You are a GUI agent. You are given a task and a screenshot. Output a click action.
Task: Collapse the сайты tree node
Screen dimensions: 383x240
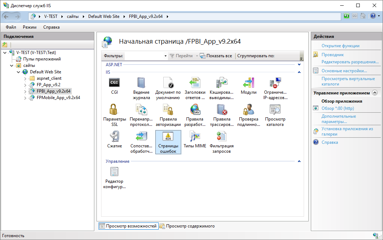[11, 65]
